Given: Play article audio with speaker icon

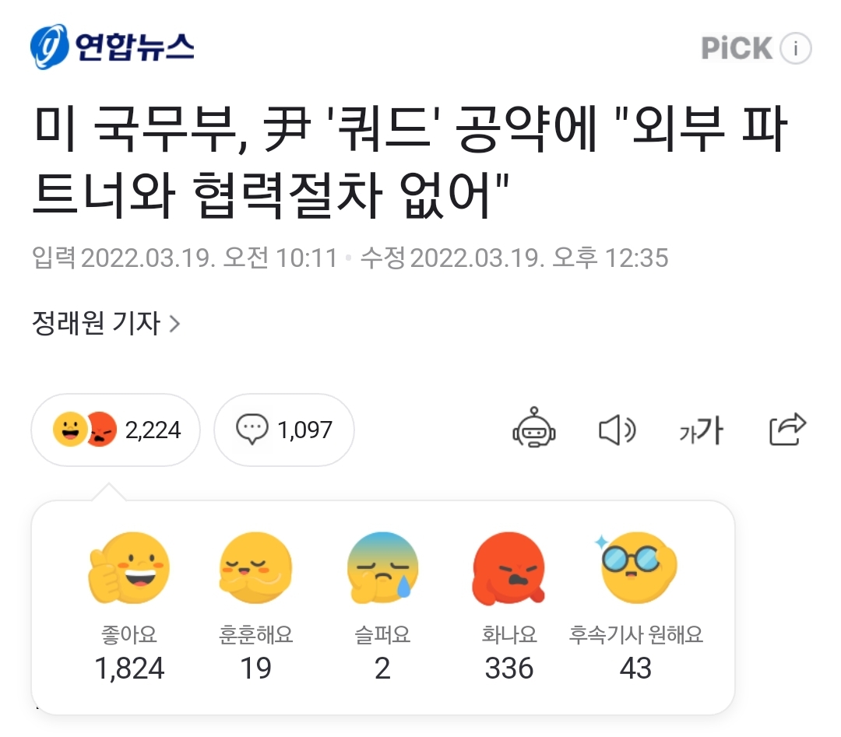Looking at the screenshot, I should (617, 430).
